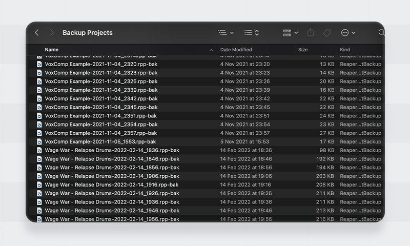This screenshot has width=410, height=246.
Task: Click date '4 Nov 2021 at 23:51'
Action: click(x=244, y=116)
